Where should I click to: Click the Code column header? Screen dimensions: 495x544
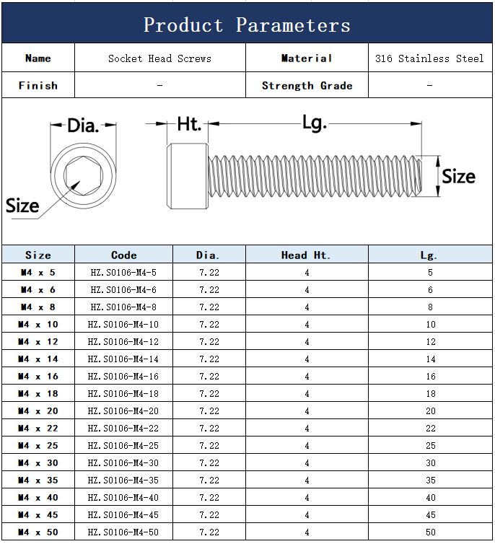(x=123, y=255)
